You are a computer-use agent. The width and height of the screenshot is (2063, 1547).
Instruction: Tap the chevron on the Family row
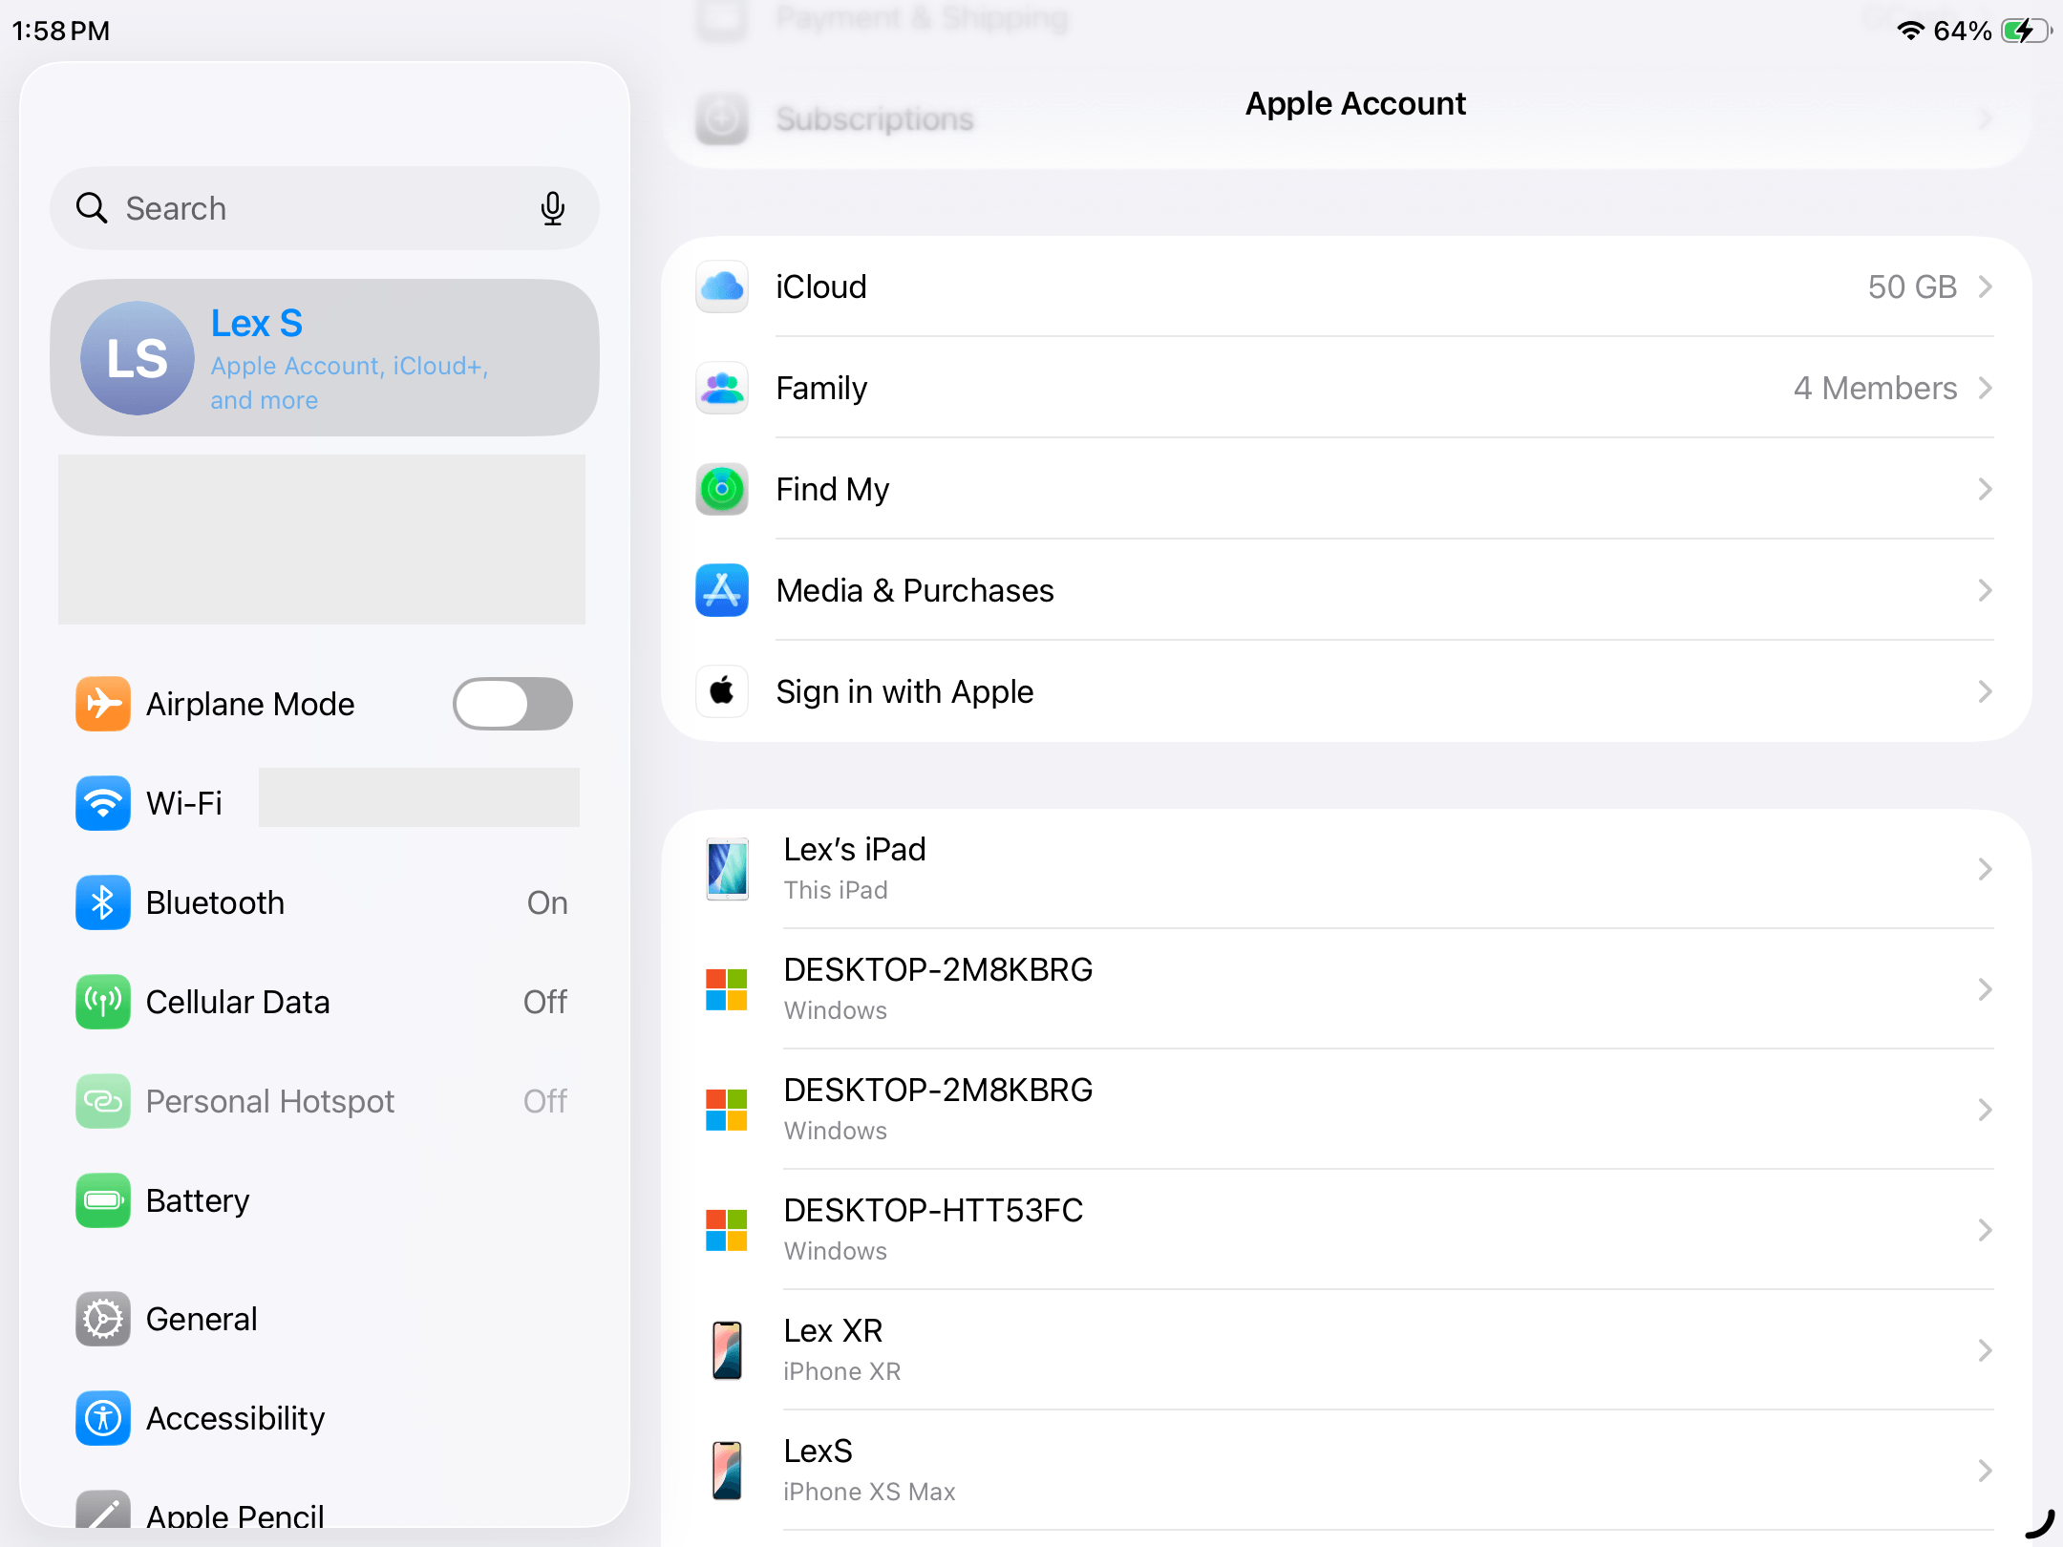1986,388
